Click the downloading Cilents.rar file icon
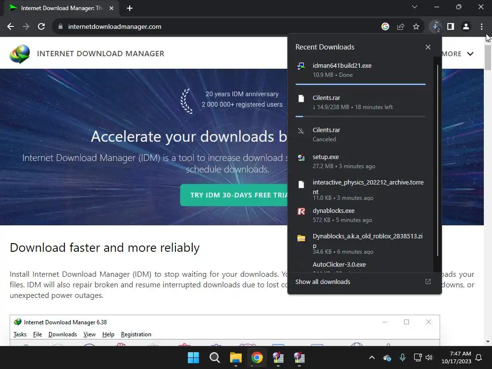492x369 pixels. coord(301,98)
